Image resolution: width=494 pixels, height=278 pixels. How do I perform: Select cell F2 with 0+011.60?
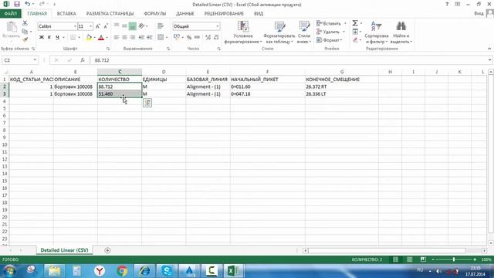click(x=268, y=86)
